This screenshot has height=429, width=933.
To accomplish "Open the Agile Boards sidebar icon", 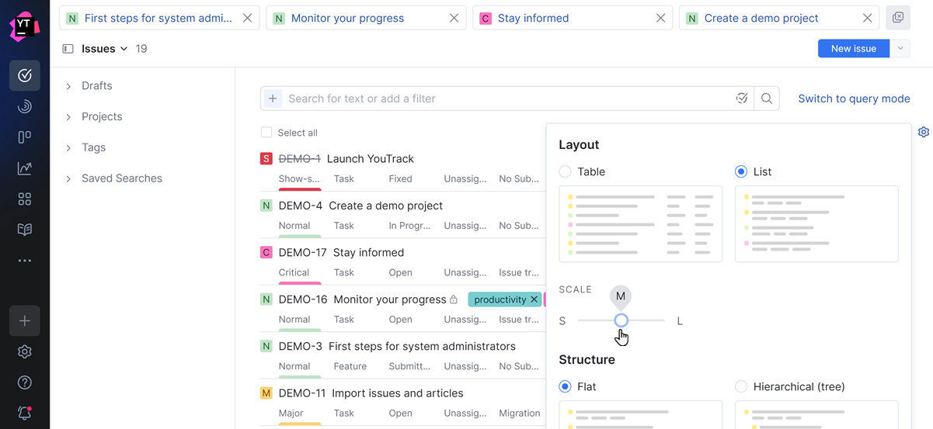I will point(25,137).
